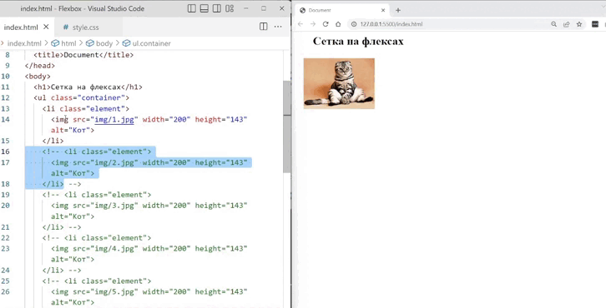The image size is (606, 308).
Task: Click the 127.0.0.1:5500/index.html address bar
Action: pos(391,24)
